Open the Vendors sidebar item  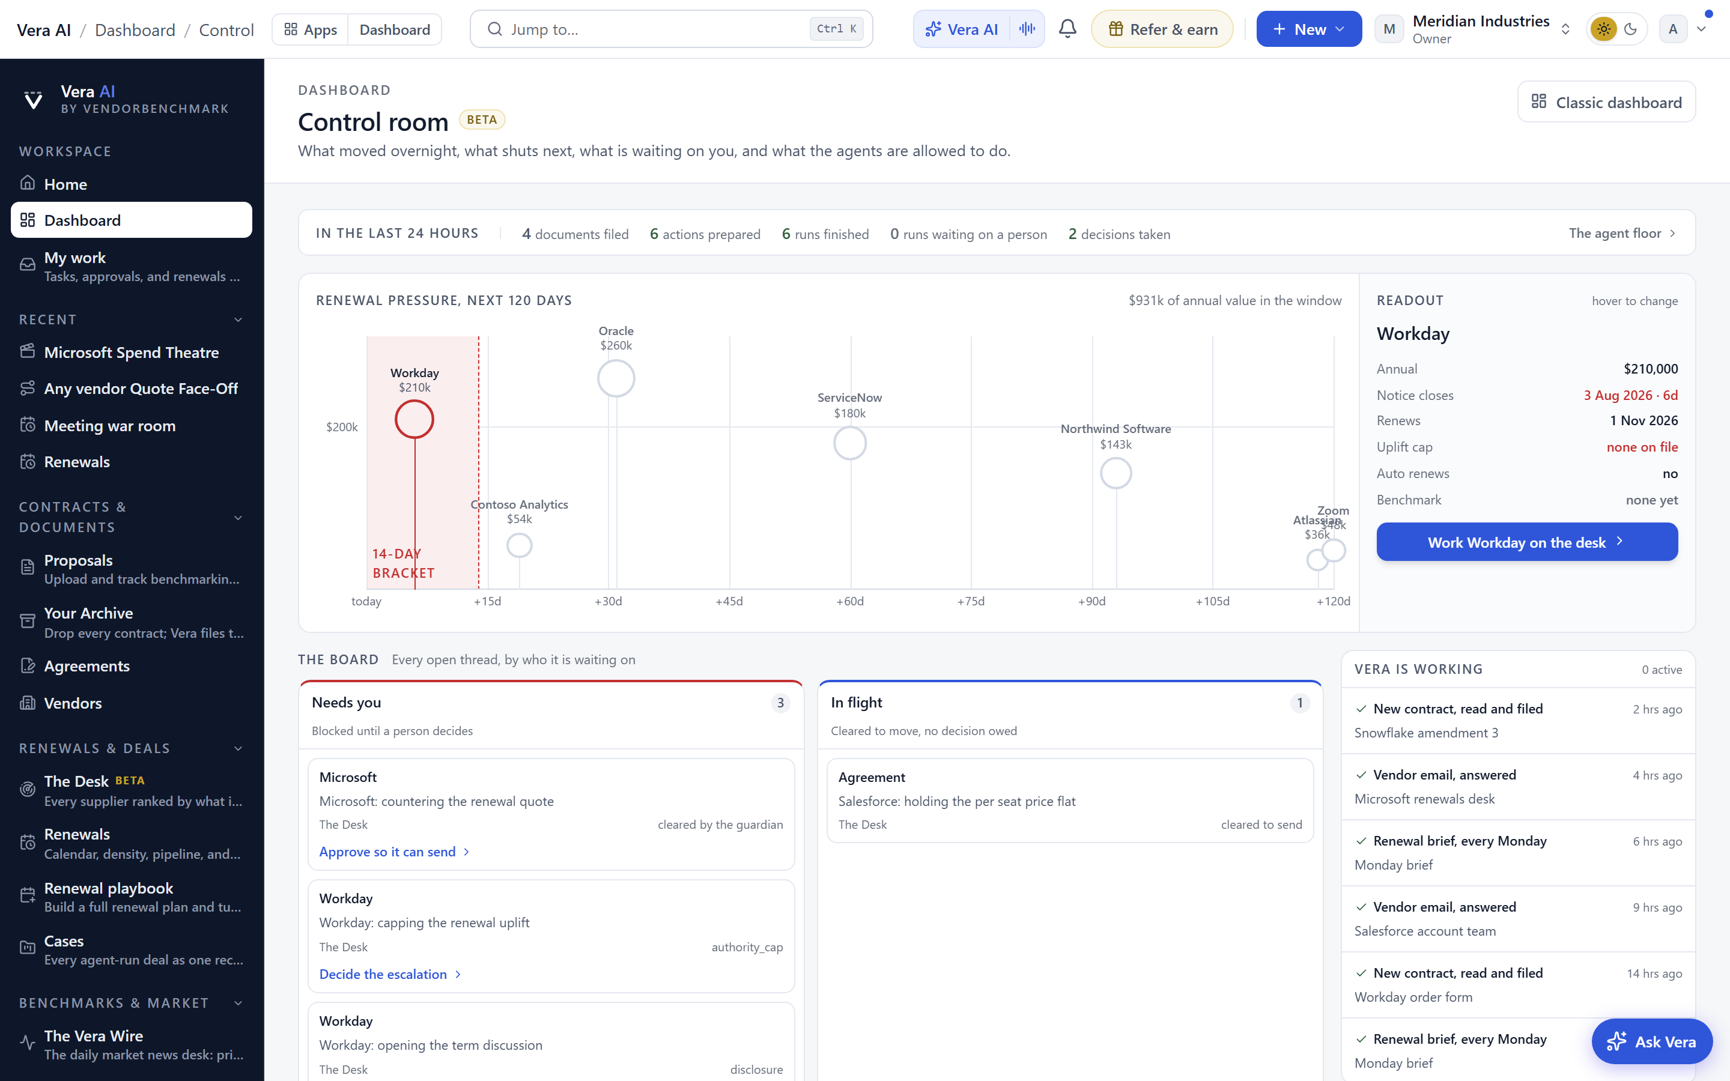(132, 703)
